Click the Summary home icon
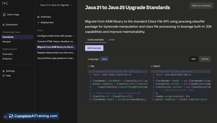Image resolution: width=217 pixels, height=123 pixels. (38, 17)
